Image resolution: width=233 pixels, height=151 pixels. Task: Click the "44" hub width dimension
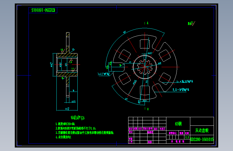(x=67, y=109)
